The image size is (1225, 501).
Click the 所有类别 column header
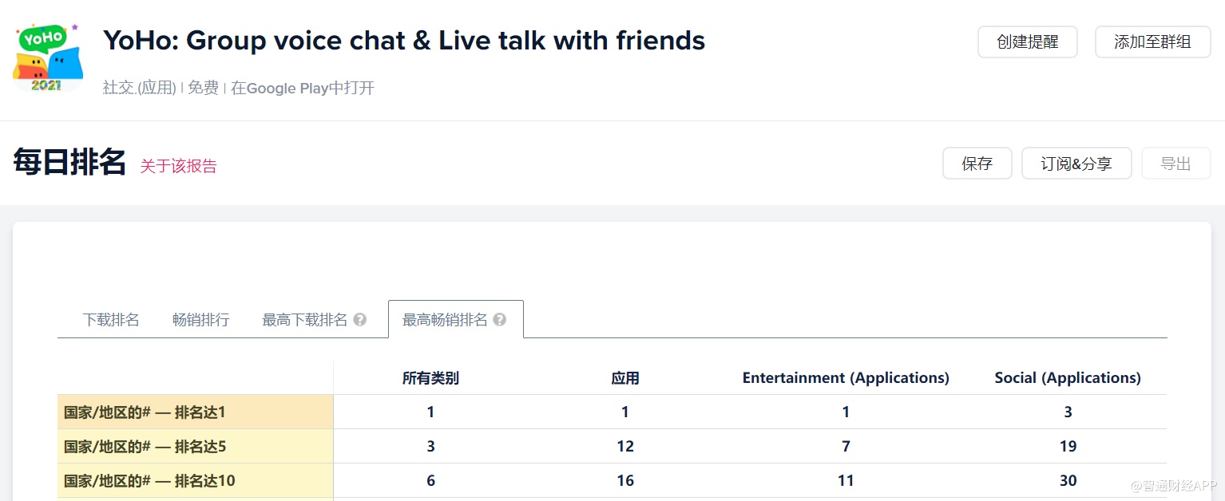click(x=430, y=378)
